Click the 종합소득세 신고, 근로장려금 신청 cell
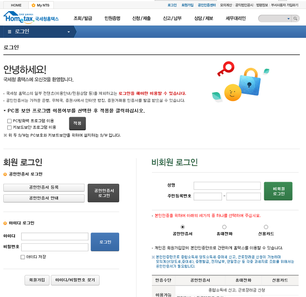 [236, 290]
